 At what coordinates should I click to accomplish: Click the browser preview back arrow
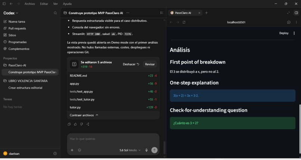171,22
